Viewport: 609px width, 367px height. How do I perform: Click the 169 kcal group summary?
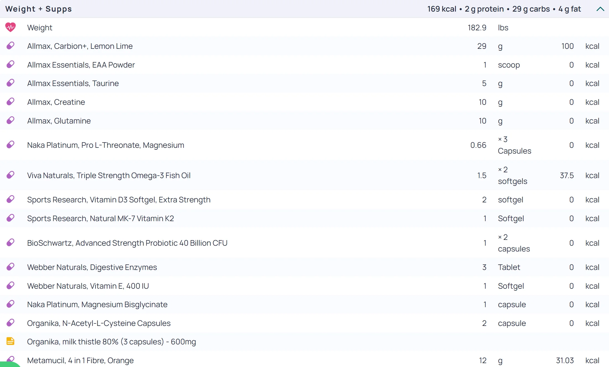point(504,9)
